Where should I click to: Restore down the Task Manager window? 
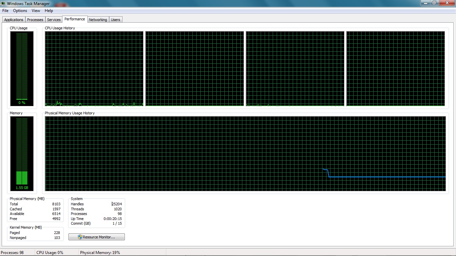point(434,3)
